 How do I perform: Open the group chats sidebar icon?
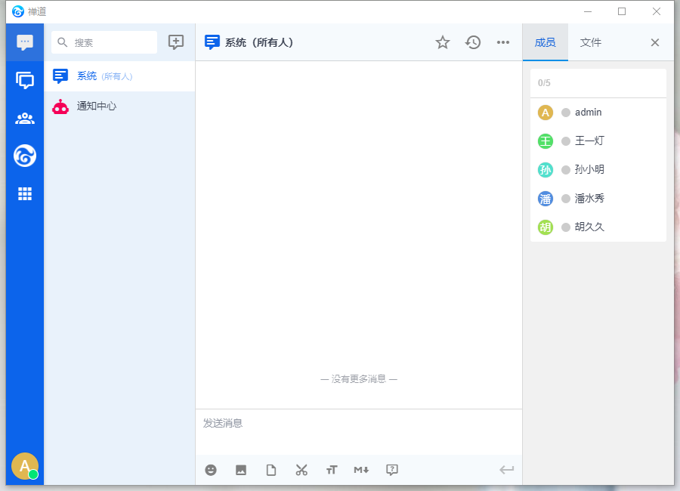(x=25, y=80)
